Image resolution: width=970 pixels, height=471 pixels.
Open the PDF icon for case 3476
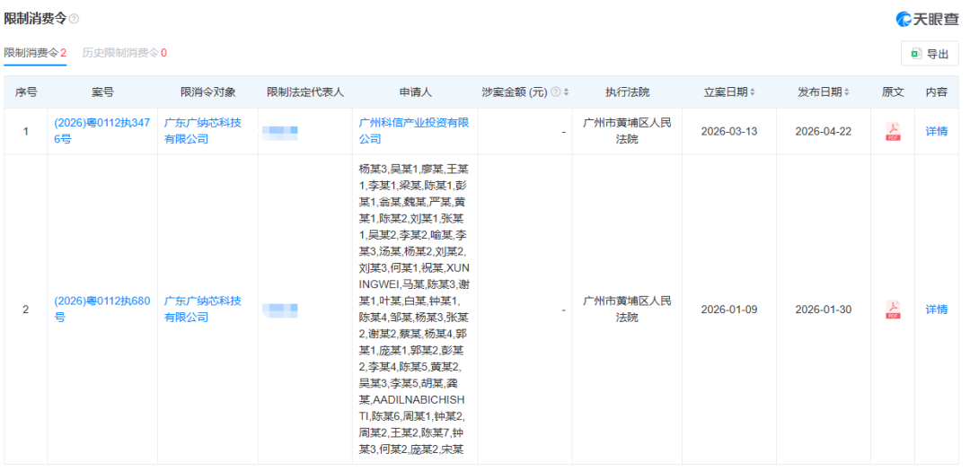point(893,132)
